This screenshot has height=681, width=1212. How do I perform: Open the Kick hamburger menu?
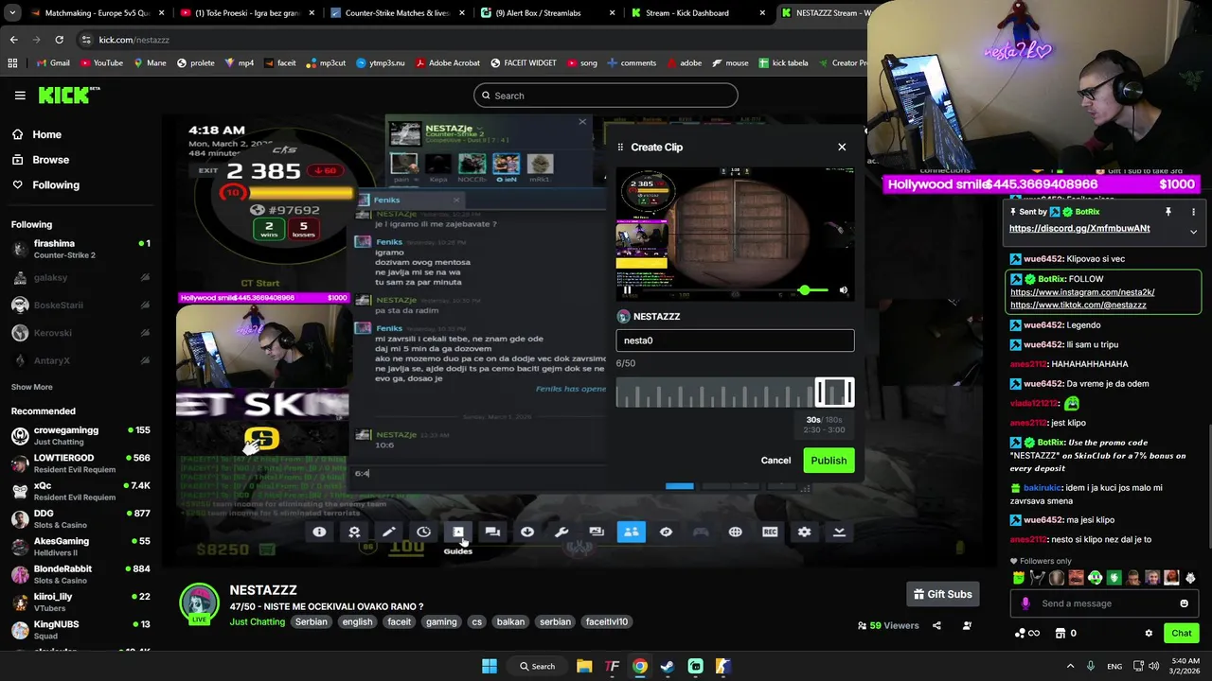(20, 96)
